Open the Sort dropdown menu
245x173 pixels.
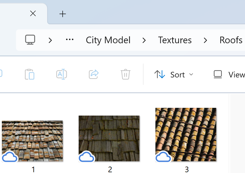coord(174,74)
